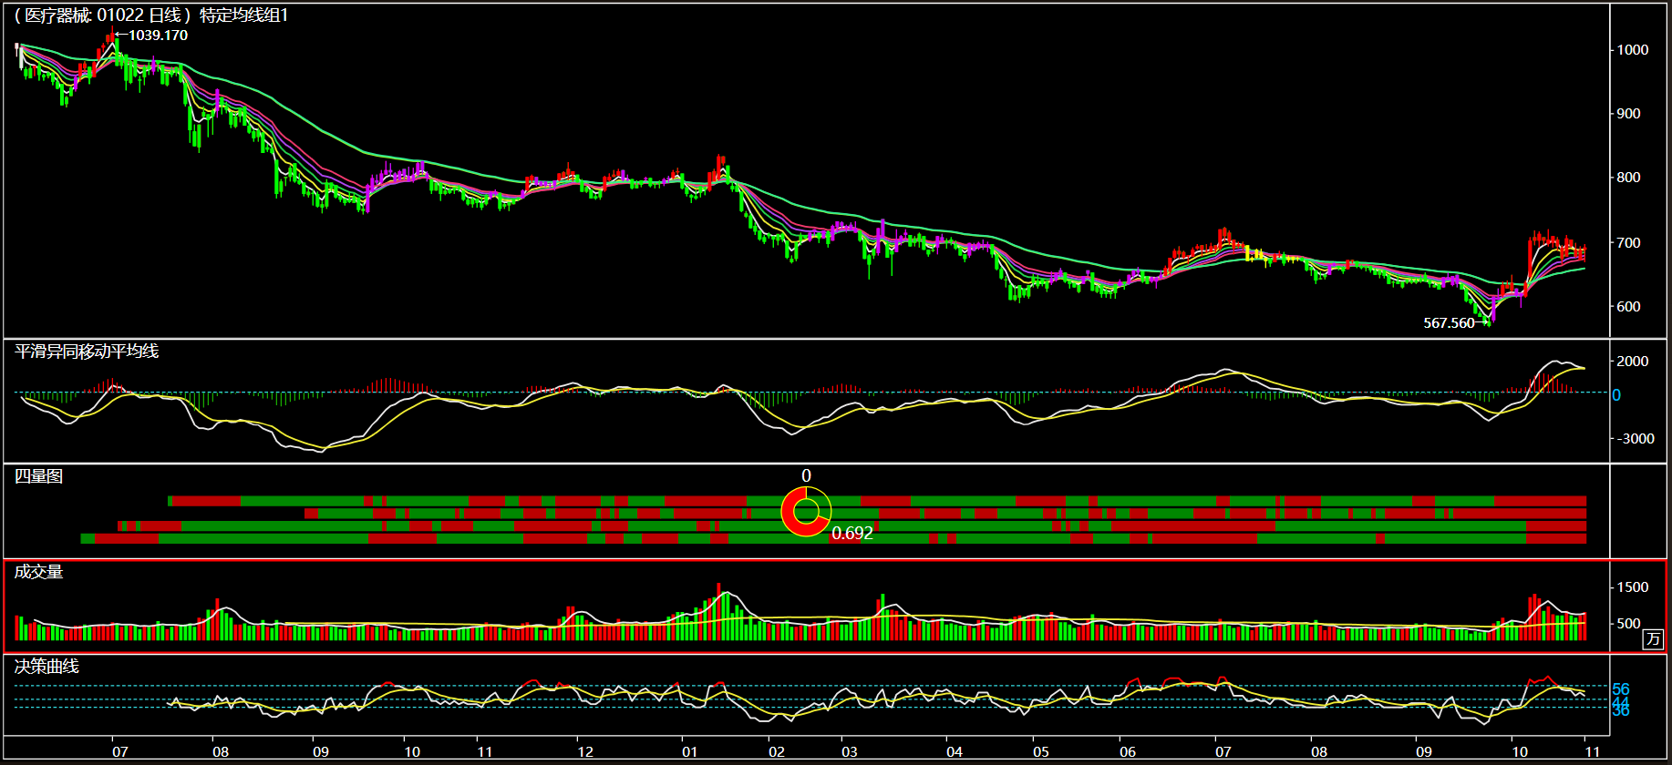Click the 04 month marker on time axis

(x=955, y=752)
